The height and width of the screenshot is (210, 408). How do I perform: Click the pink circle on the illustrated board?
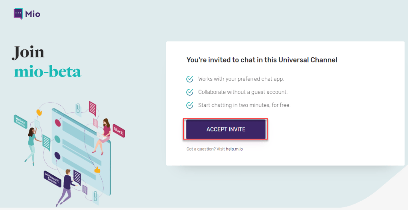58,123
